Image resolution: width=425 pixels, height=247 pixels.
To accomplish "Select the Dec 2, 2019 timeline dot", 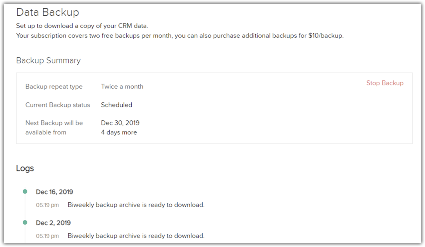I will pyautogui.click(x=25, y=223).
